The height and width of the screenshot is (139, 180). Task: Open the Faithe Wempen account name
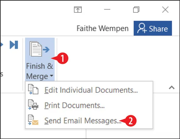[x=103, y=29]
